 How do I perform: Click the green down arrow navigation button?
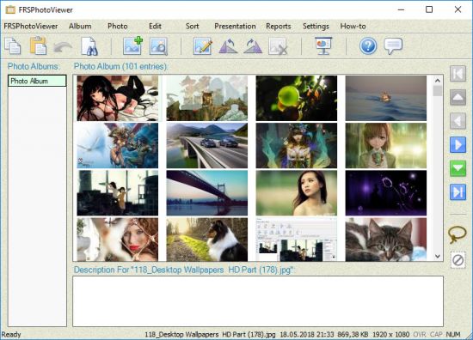tap(458, 168)
